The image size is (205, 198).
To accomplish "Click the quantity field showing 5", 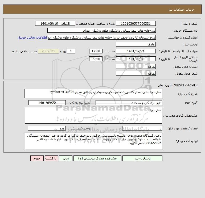I will click(x=142, y=128).
